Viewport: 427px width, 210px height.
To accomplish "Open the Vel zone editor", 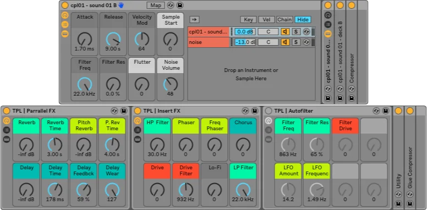I will coord(267,20).
